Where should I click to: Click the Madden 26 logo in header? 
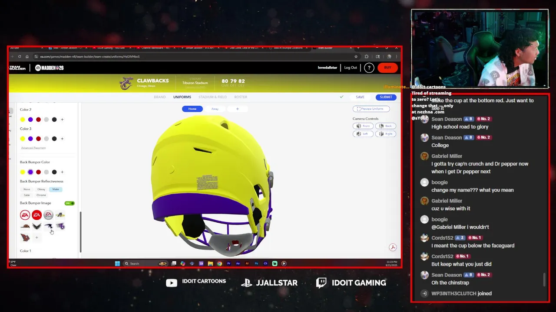point(49,68)
